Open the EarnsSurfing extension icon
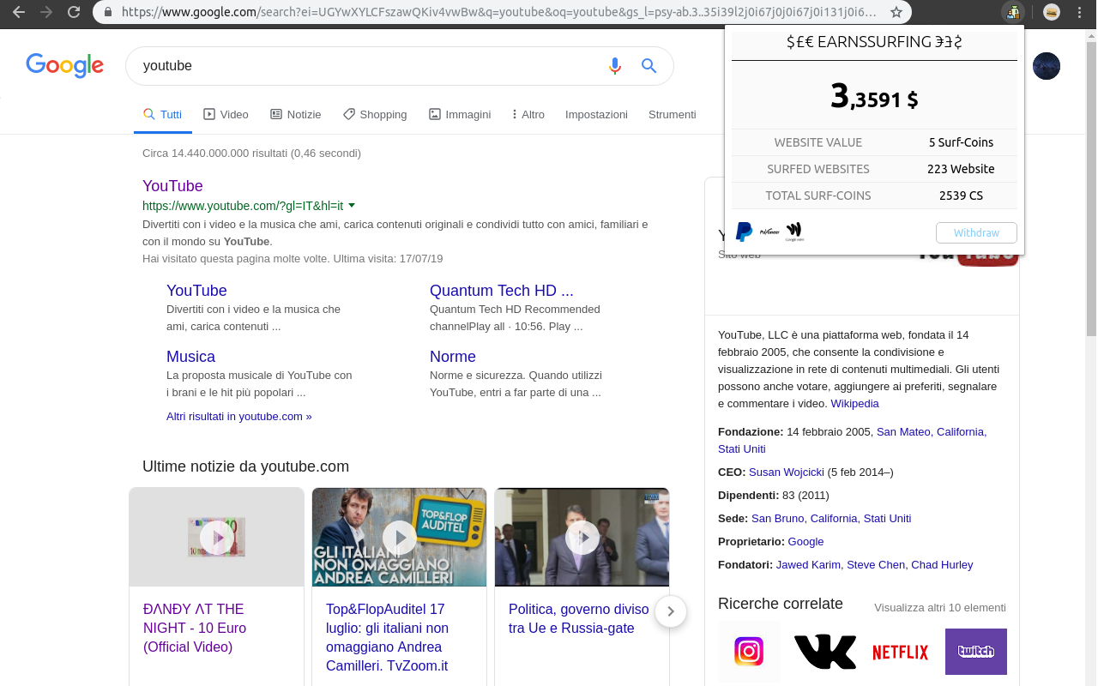 pos(1013,12)
